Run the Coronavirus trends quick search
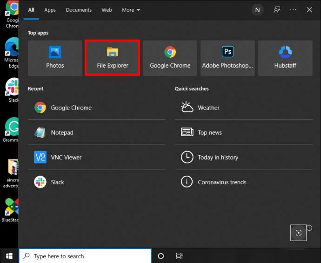321x263 pixels. point(244,182)
